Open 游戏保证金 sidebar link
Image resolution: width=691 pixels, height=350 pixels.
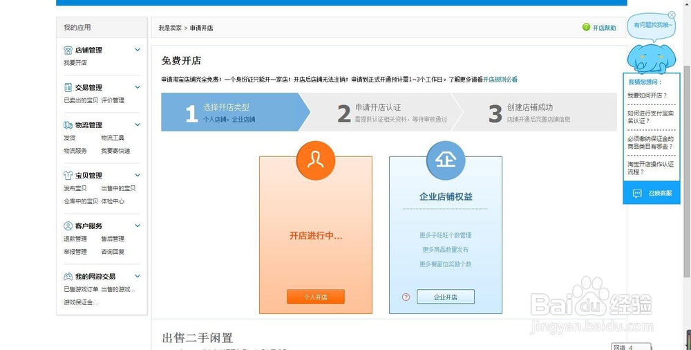pyautogui.click(x=81, y=302)
